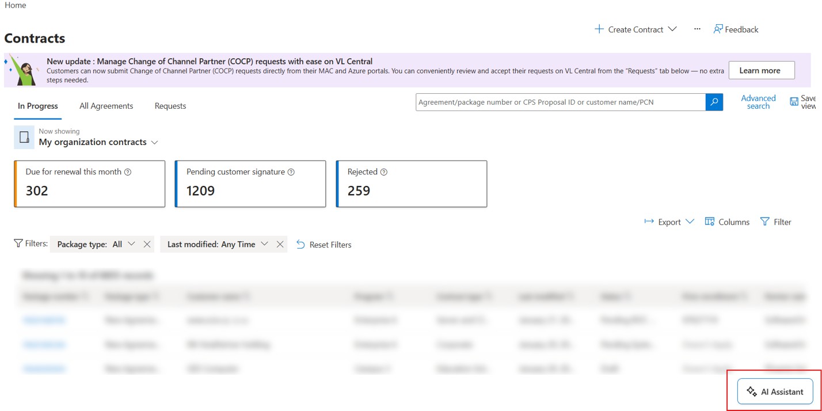Click the AI Assistant sparkle icon
Image resolution: width=822 pixels, height=411 pixels.
[x=752, y=391]
